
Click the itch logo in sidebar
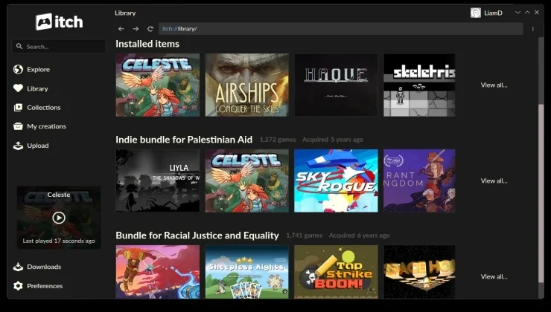click(59, 22)
